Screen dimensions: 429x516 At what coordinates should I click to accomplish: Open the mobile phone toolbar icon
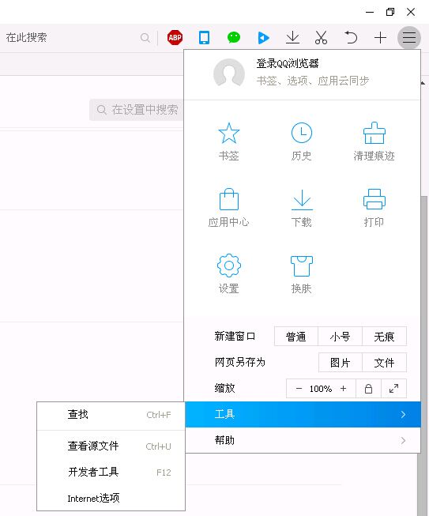[x=204, y=37]
